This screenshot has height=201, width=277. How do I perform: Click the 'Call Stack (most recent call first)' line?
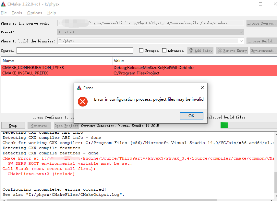pos(49,169)
